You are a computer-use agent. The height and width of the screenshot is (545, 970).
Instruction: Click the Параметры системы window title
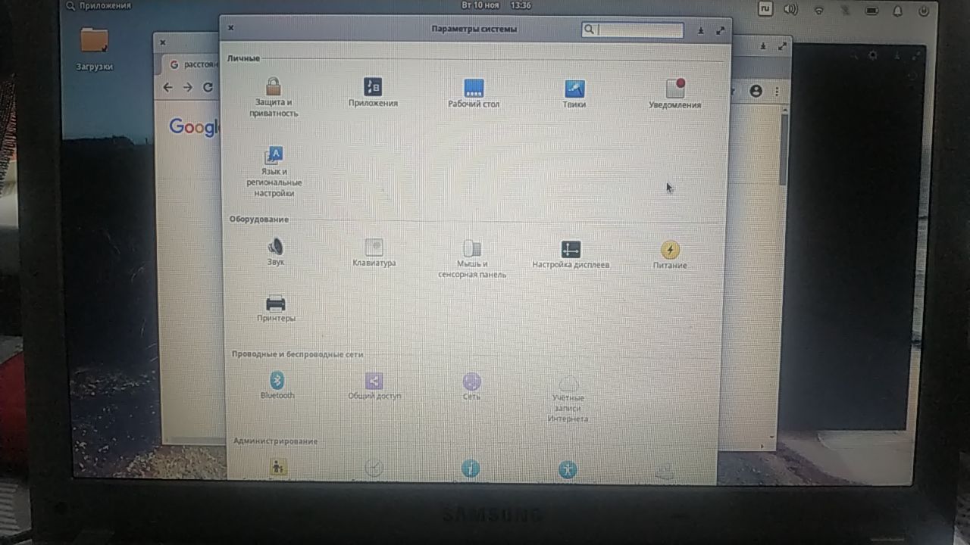(x=474, y=29)
